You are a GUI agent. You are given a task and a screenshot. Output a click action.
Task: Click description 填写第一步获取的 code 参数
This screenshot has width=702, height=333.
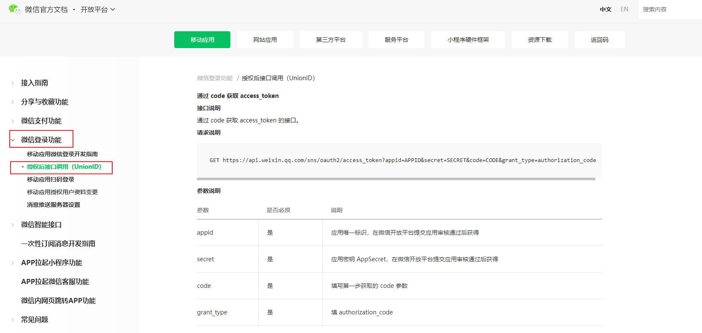pos(370,286)
